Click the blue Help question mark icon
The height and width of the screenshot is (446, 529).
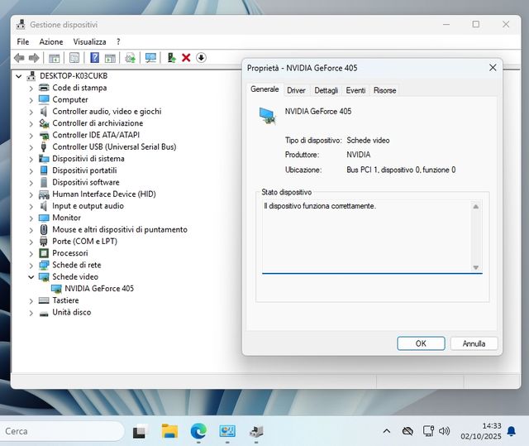95,58
